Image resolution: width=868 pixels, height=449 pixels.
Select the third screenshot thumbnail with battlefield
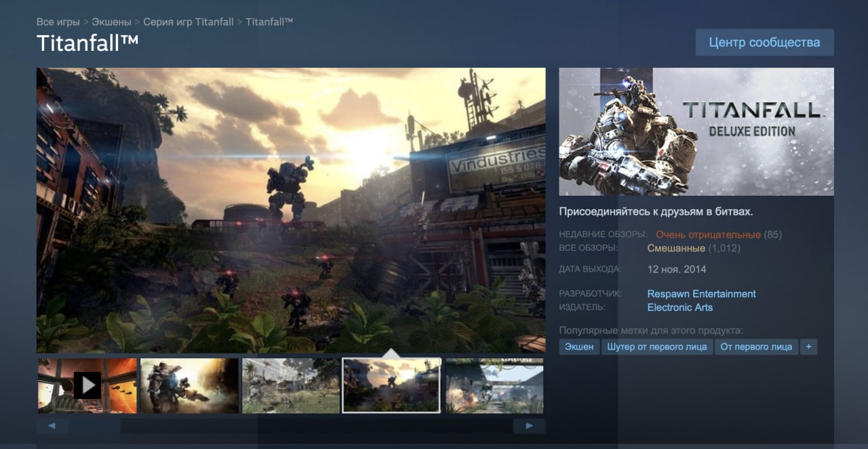pyautogui.click(x=291, y=385)
